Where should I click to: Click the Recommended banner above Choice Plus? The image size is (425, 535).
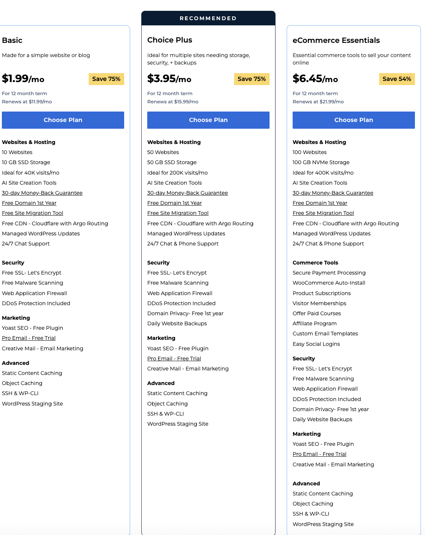point(208,18)
